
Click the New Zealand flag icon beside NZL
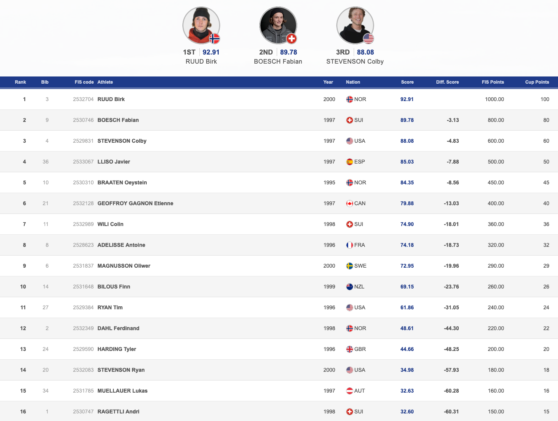coord(350,287)
